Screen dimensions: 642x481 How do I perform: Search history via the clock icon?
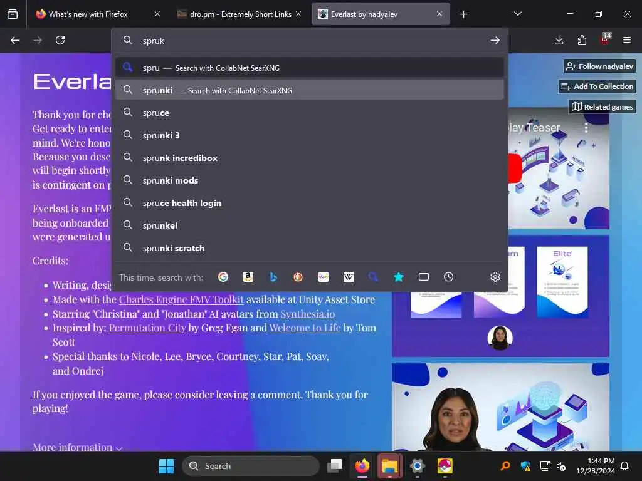click(449, 277)
